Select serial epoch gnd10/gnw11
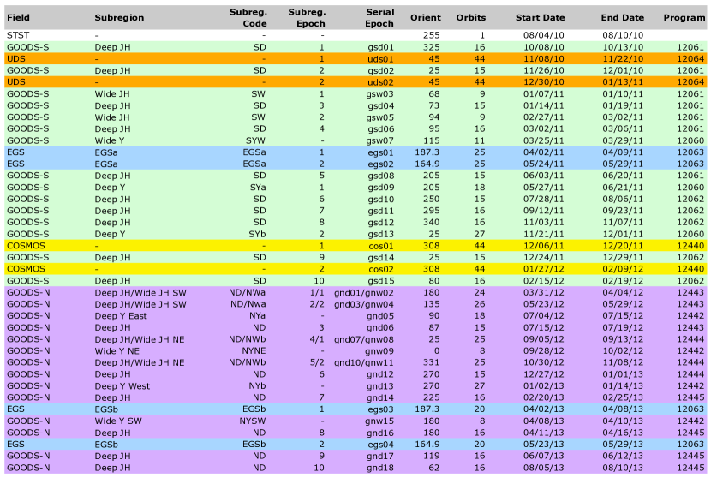This screenshot has width=711, height=478. [364, 363]
